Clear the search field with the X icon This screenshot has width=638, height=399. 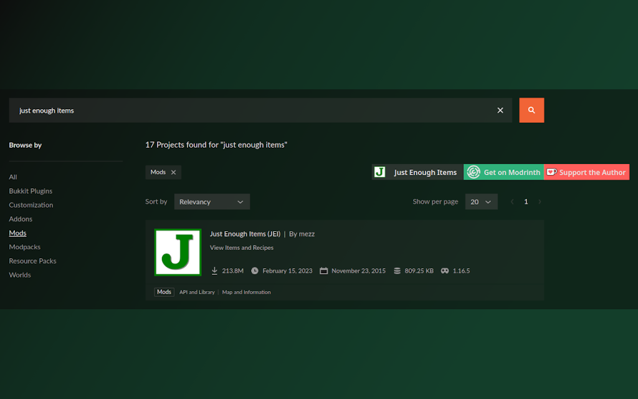coord(500,110)
